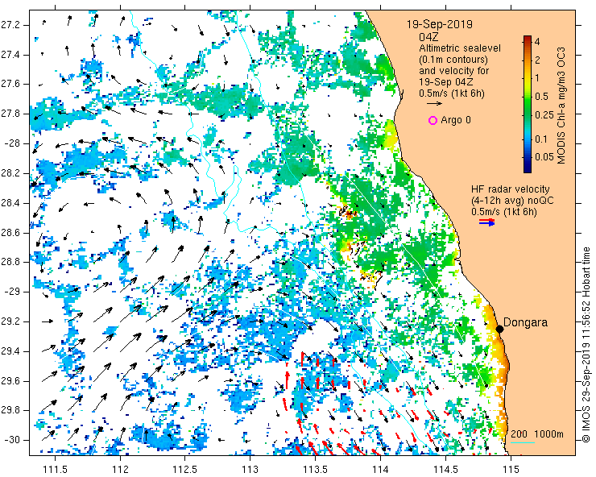
Task: Click the cyan 200/1000m isobath legend line
Action: coord(522,443)
